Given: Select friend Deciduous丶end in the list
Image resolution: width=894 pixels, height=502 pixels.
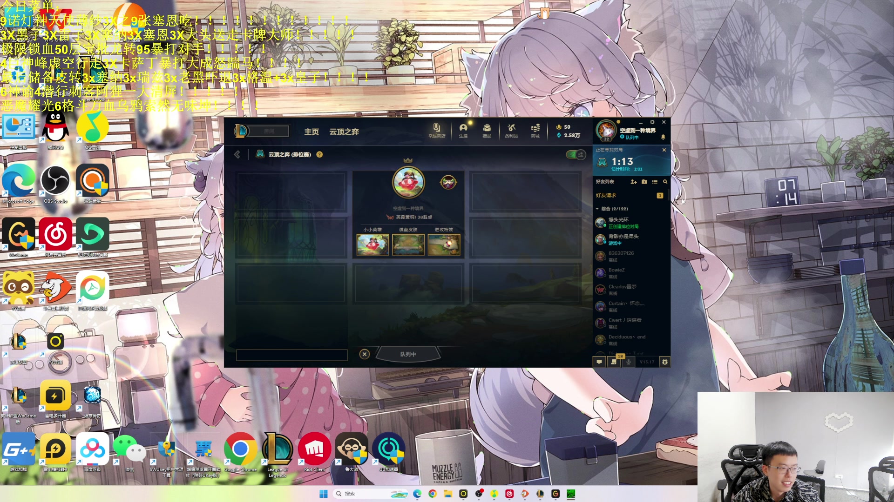Looking at the screenshot, I should (630, 340).
